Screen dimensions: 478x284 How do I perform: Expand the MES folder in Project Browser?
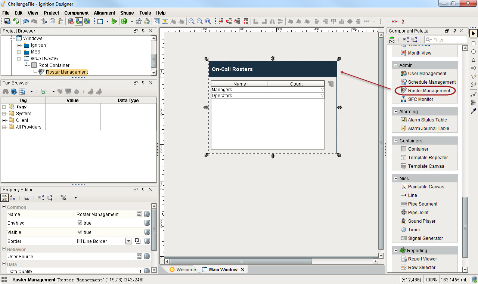point(19,52)
